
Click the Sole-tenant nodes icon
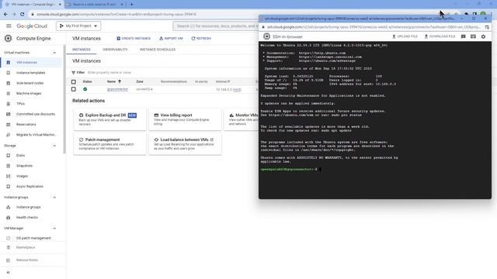point(9,83)
